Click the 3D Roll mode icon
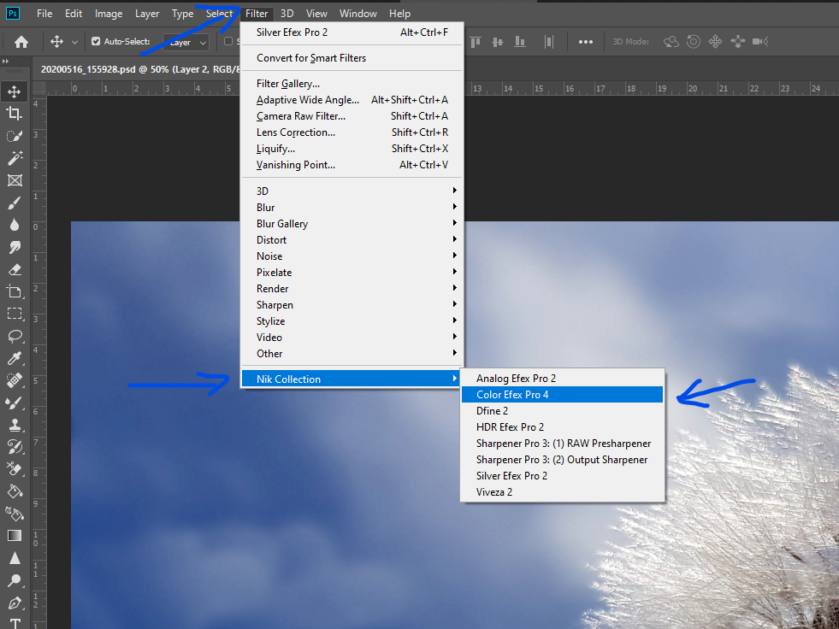Image resolution: width=839 pixels, height=629 pixels. pos(694,42)
